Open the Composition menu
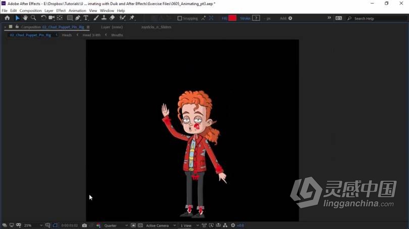 [30, 11]
